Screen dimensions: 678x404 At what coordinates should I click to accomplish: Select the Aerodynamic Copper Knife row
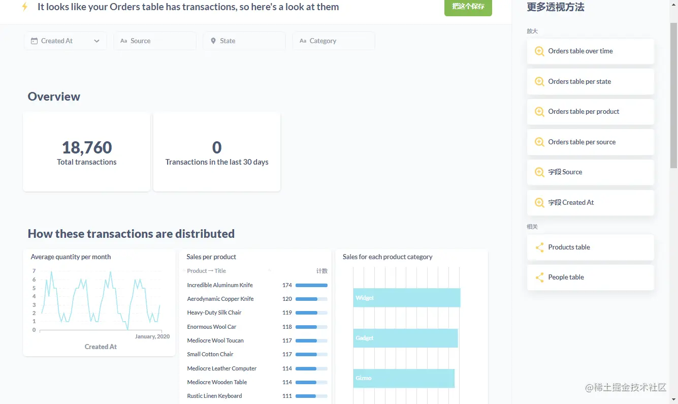pos(257,299)
